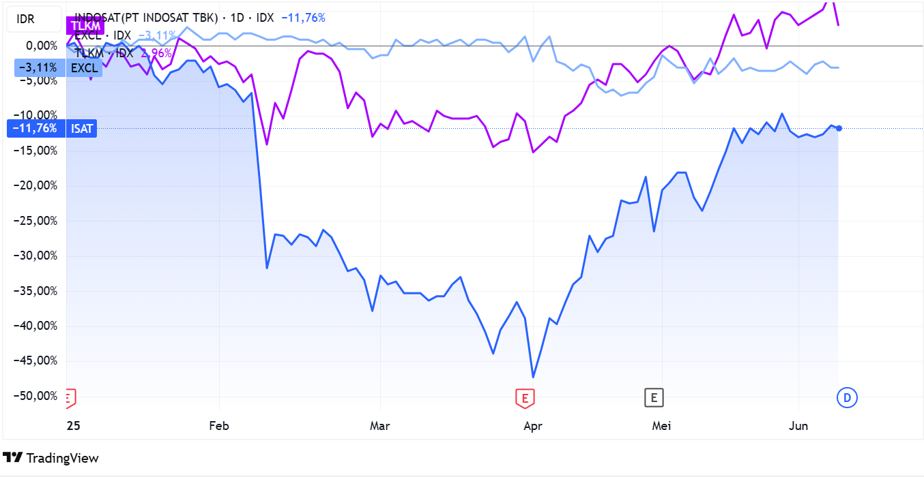This screenshot has height=477, width=924.
Task: Select the TLKM · IDX legend entry
Action: 104,52
